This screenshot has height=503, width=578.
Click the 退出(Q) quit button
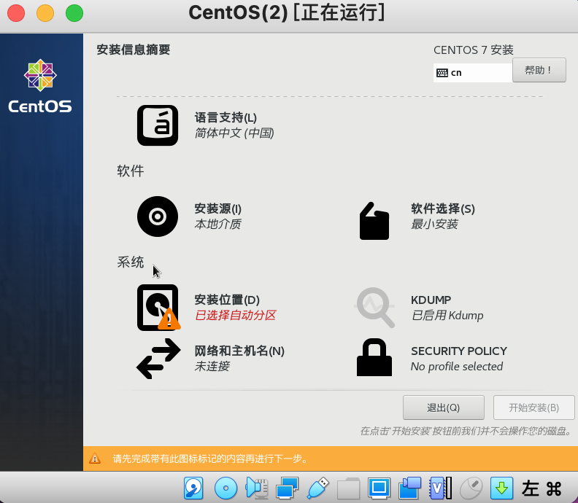click(x=444, y=408)
